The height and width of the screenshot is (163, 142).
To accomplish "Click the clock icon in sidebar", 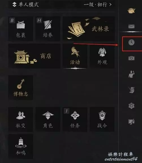I will (132, 42).
